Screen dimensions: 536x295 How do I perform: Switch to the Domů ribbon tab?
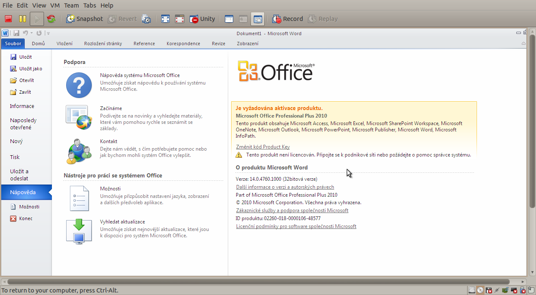[x=39, y=44]
